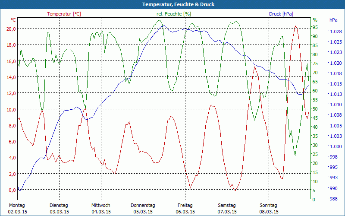Click the chart title Temperatur, Feuchte & Druck

pyautogui.click(x=172, y=4)
